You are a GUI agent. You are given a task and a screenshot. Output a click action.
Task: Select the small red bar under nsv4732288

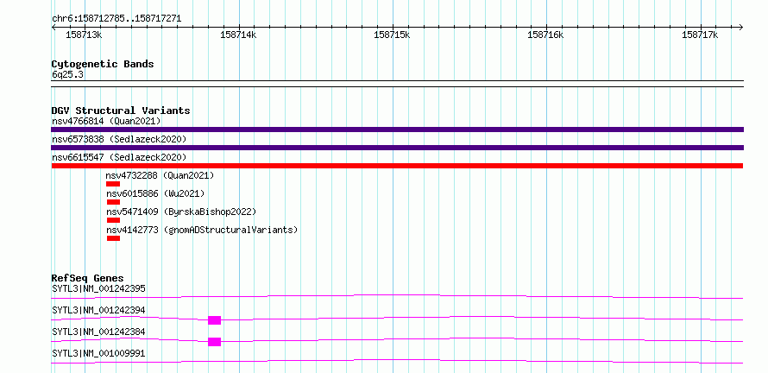113,184
